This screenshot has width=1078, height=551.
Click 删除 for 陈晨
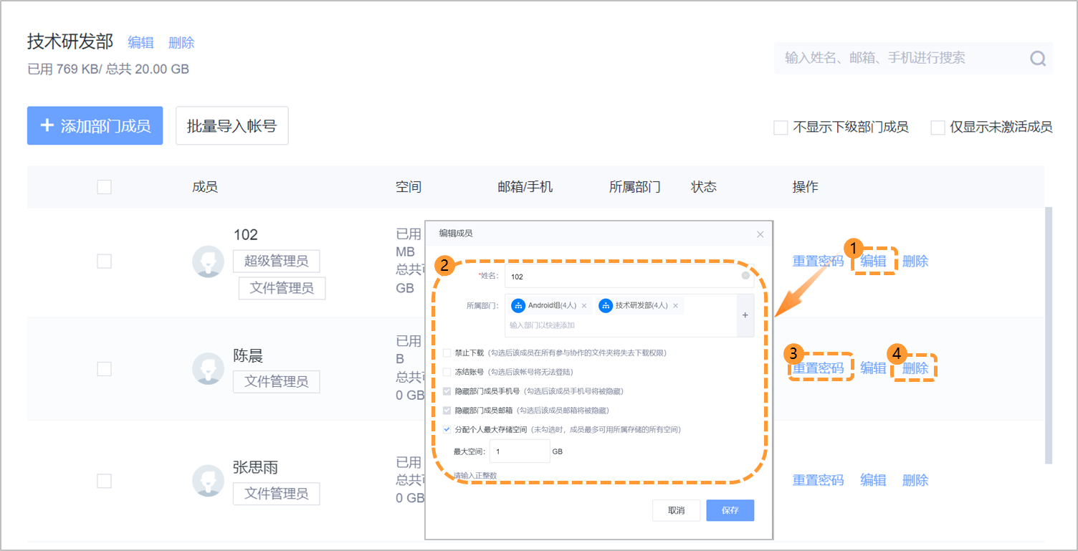pyautogui.click(x=915, y=368)
